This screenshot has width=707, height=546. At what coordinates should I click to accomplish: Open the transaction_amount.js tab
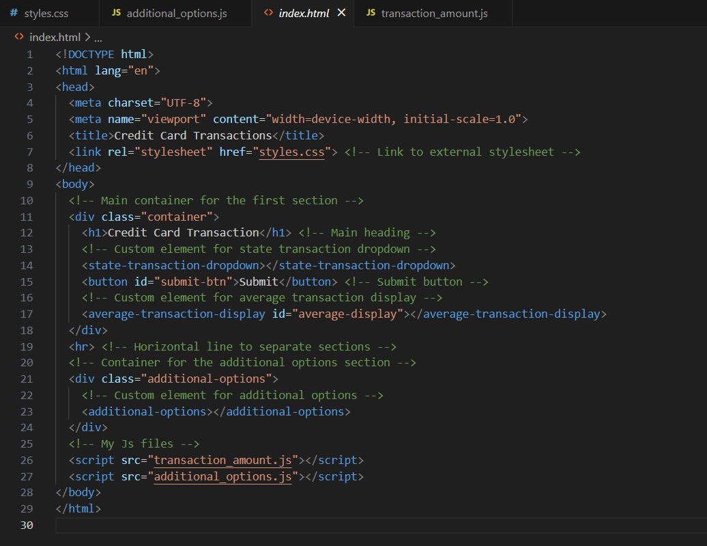[x=434, y=14]
